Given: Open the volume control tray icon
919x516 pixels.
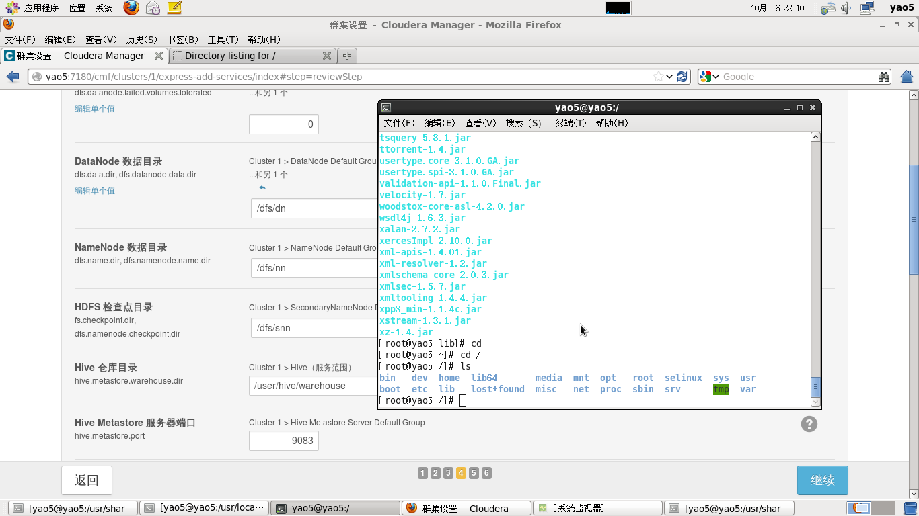Looking at the screenshot, I should point(846,8).
